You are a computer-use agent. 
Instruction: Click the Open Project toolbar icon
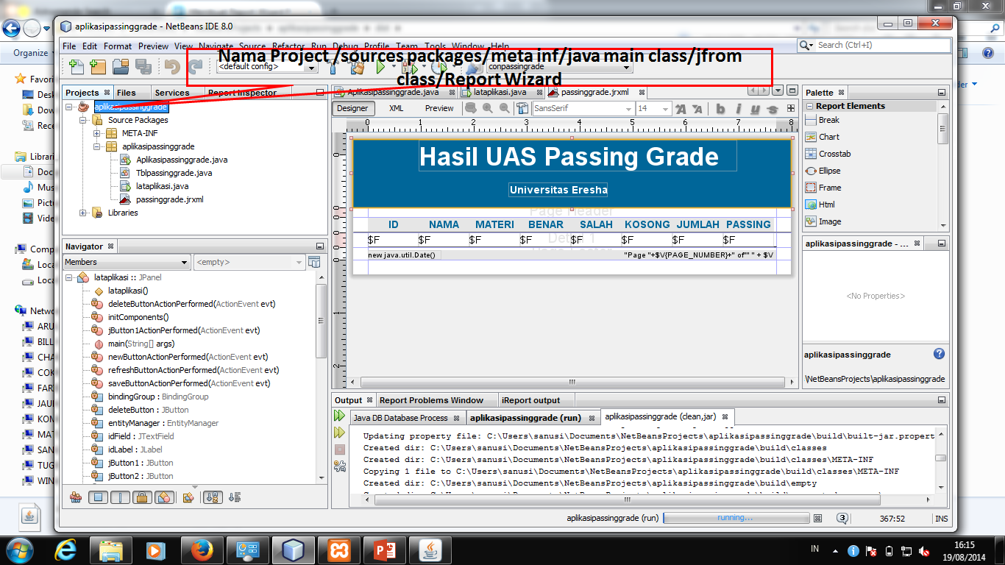pyautogui.click(x=121, y=67)
